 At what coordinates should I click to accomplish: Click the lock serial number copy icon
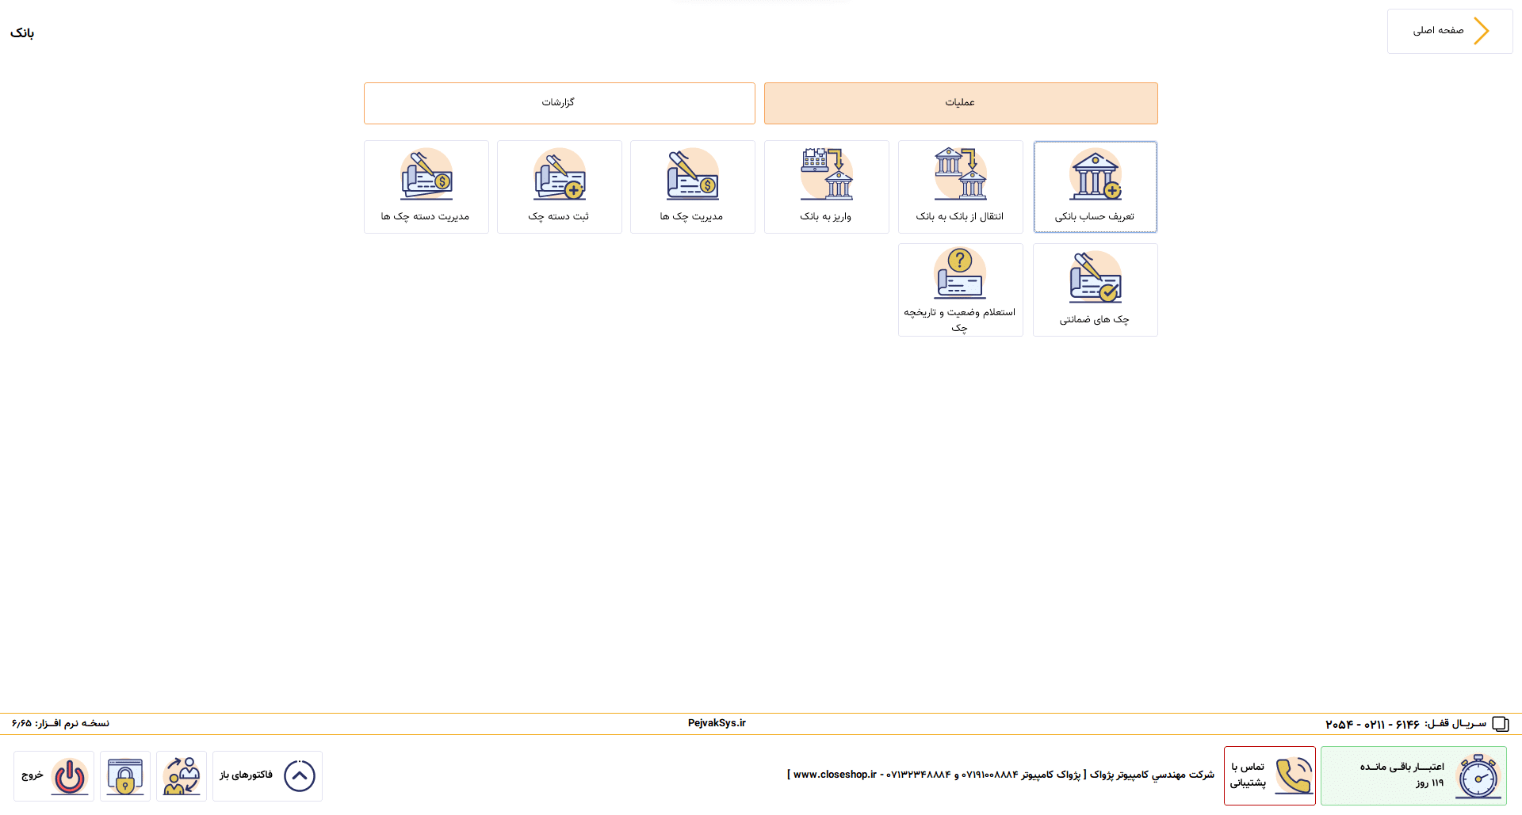pos(1501,724)
